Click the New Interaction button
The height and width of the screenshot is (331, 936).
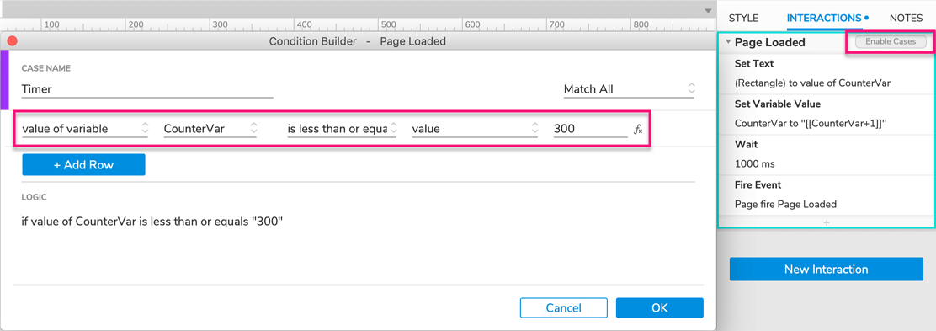[827, 269]
